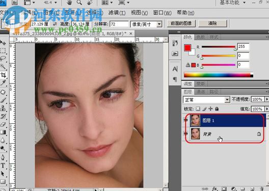Viewport: 269px width, 191px height.
Task: Select the Healing Brush tool
Action: click(3, 92)
